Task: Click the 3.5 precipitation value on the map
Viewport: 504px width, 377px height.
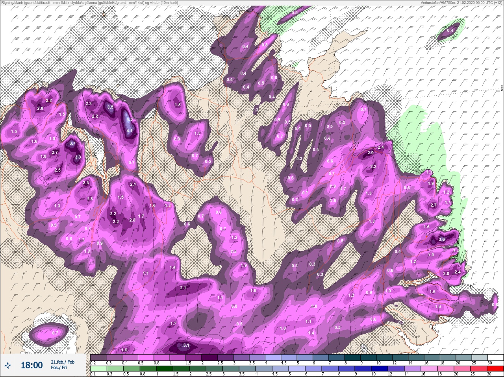Action: (110, 107)
